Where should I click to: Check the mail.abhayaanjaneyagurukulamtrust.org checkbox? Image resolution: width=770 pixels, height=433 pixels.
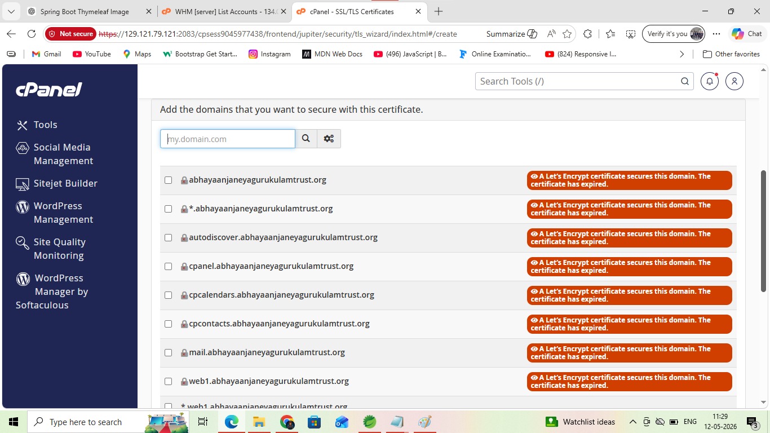pyautogui.click(x=168, y=352)
